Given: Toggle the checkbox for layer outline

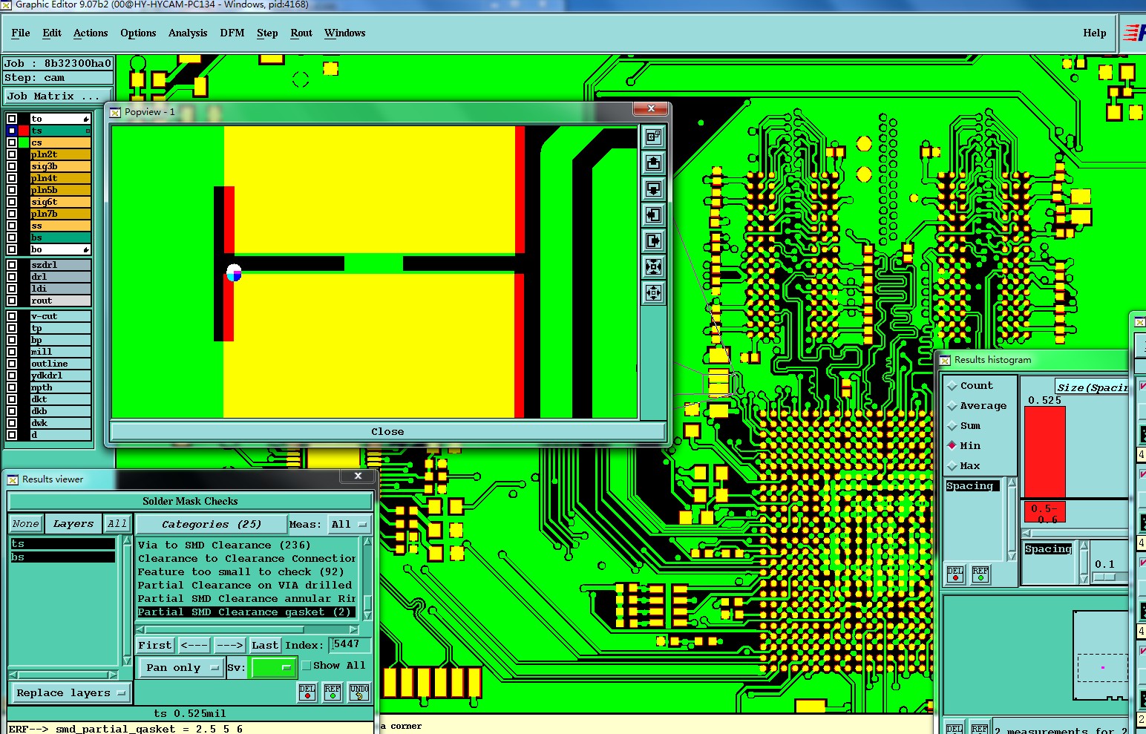Looking at the screenshot, I should coord(12,364).
